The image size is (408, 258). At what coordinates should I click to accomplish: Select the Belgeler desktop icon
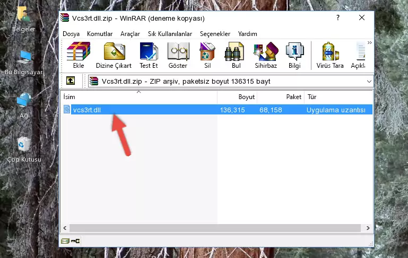[23, 19]
